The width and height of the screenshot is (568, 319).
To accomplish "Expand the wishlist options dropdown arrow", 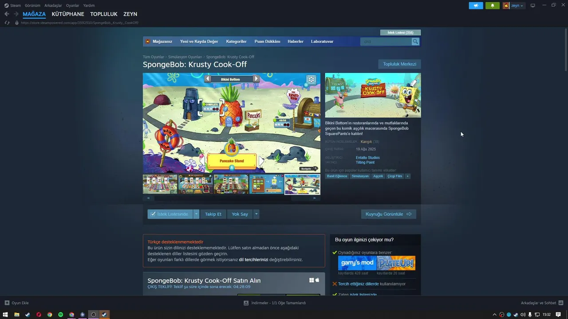I will point(197,214).
